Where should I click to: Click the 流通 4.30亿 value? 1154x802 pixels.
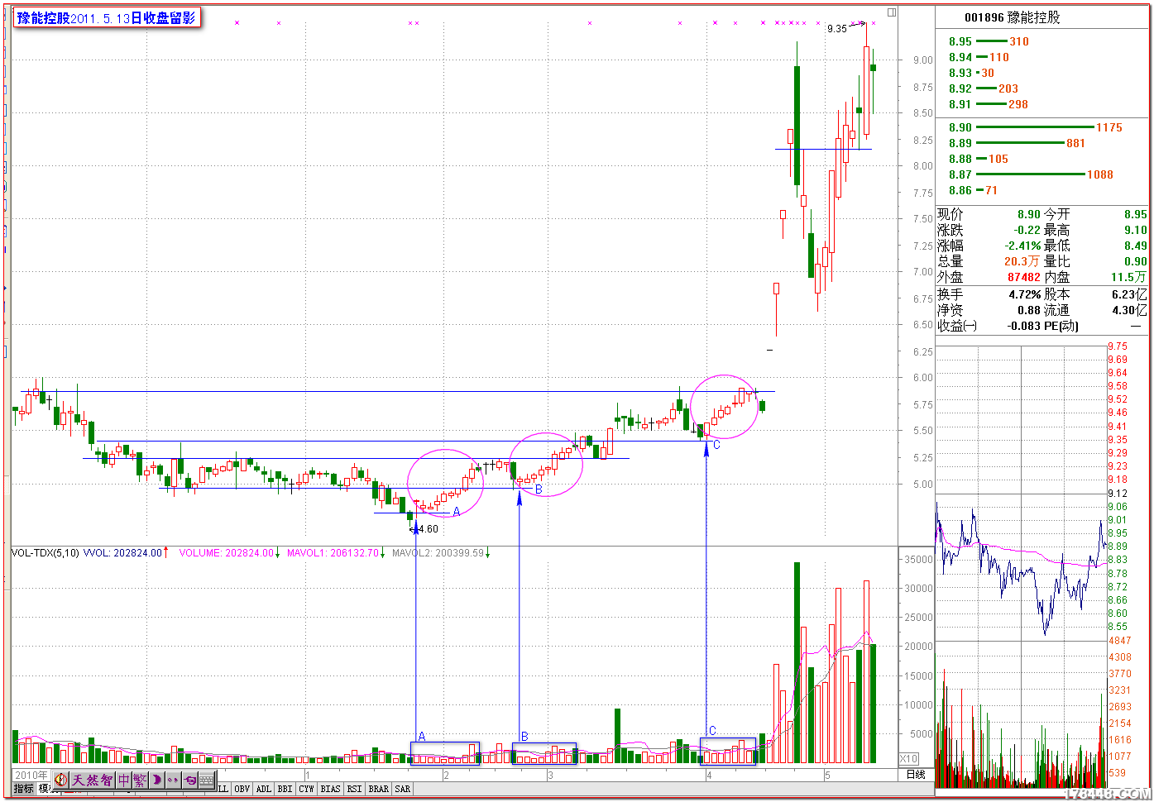click(x=1130, y=310)
